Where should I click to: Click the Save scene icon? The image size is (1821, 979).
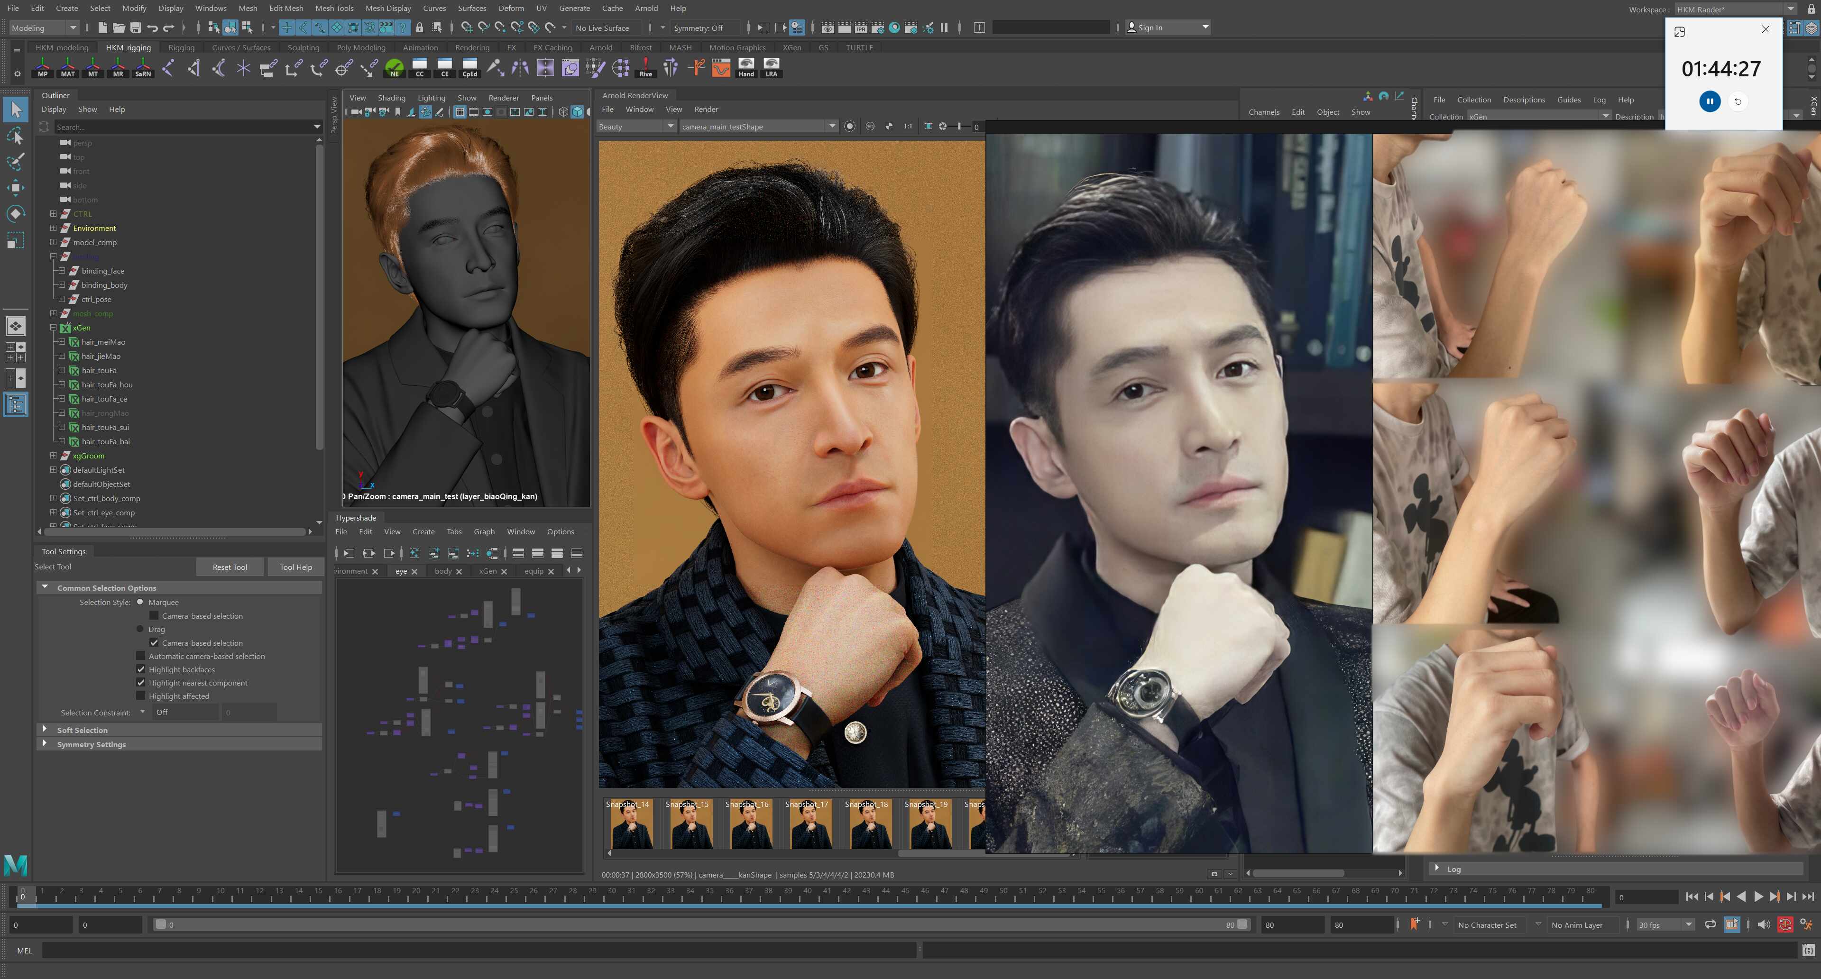tap(135, 27)
